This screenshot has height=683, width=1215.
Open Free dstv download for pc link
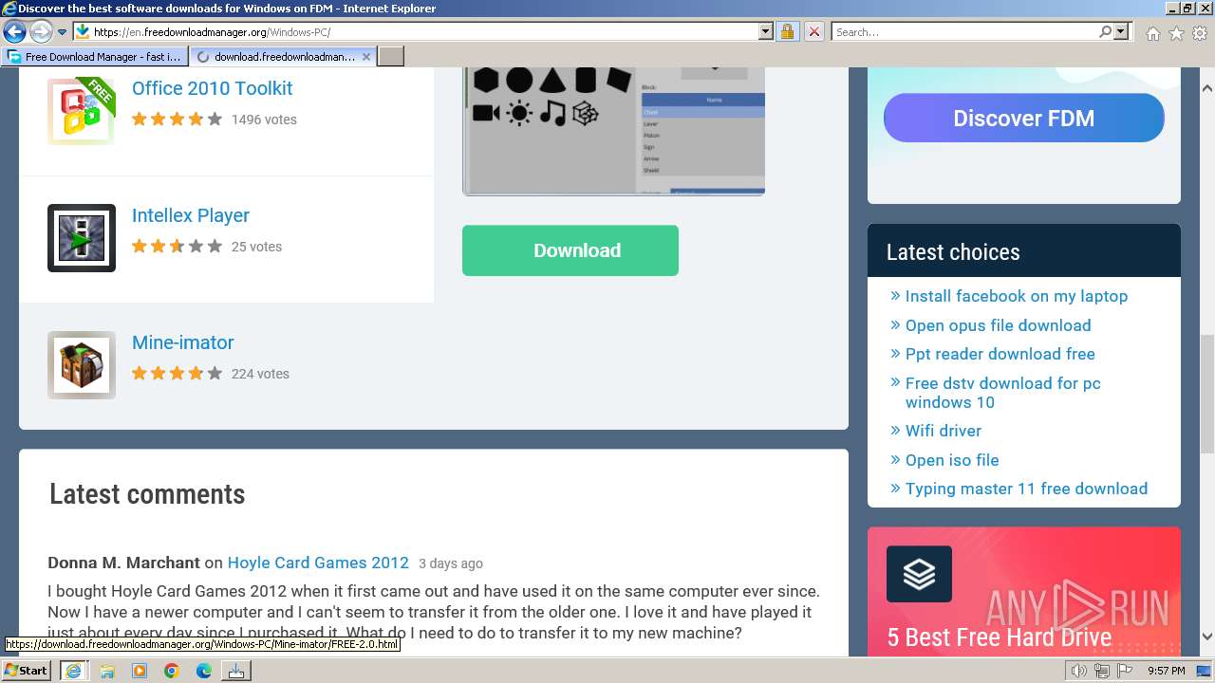click(x=1003, y=393)
